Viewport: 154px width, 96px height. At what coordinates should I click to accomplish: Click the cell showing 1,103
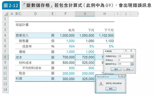coord(110,41)
